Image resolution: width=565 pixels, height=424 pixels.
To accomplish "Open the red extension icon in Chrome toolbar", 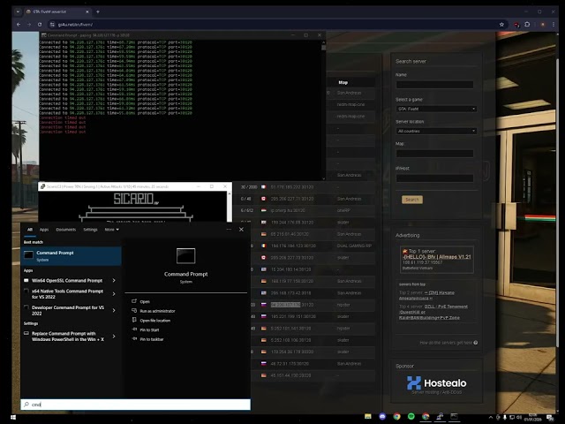I will tap(516, 25).
